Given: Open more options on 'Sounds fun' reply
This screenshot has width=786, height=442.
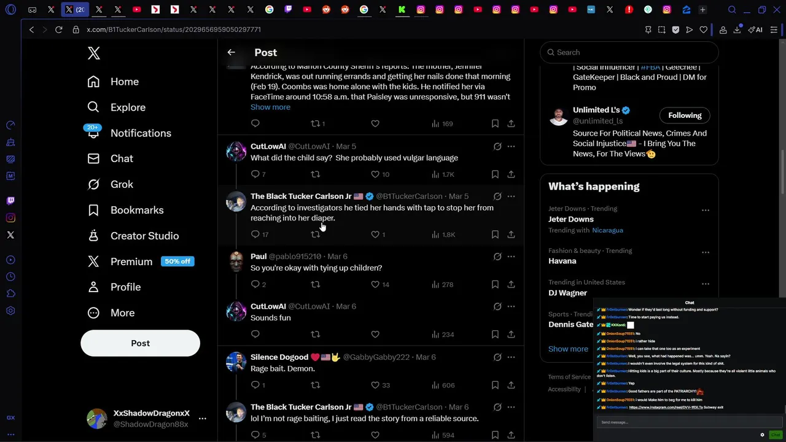Looking at the screenshot, I should (511, 306).
